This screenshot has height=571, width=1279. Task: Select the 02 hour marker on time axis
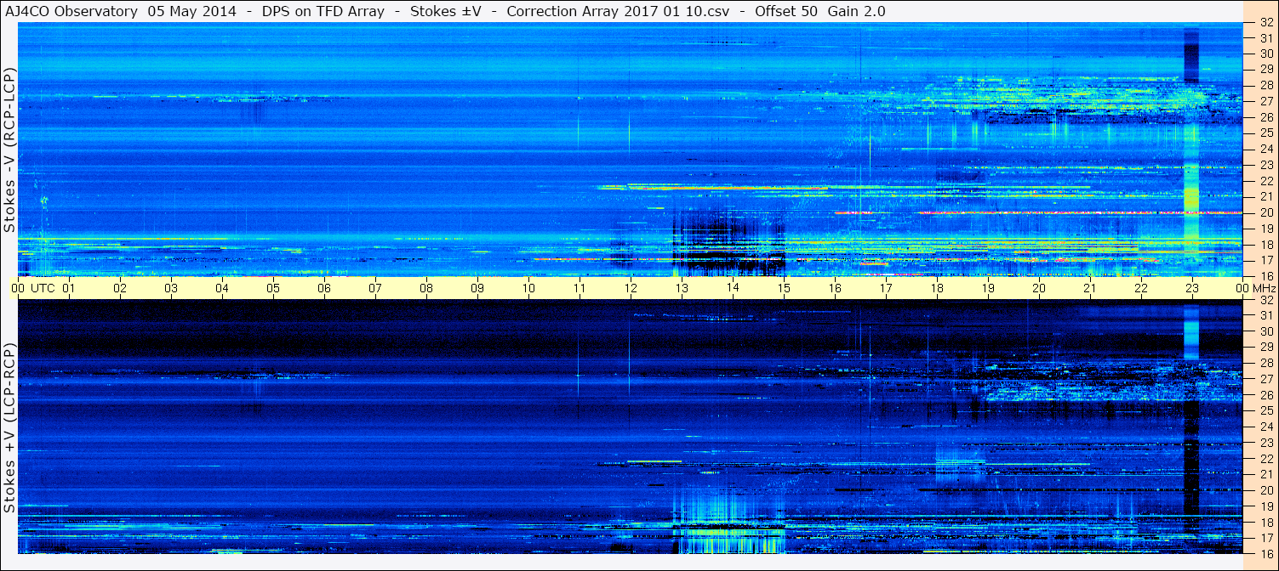120,288
